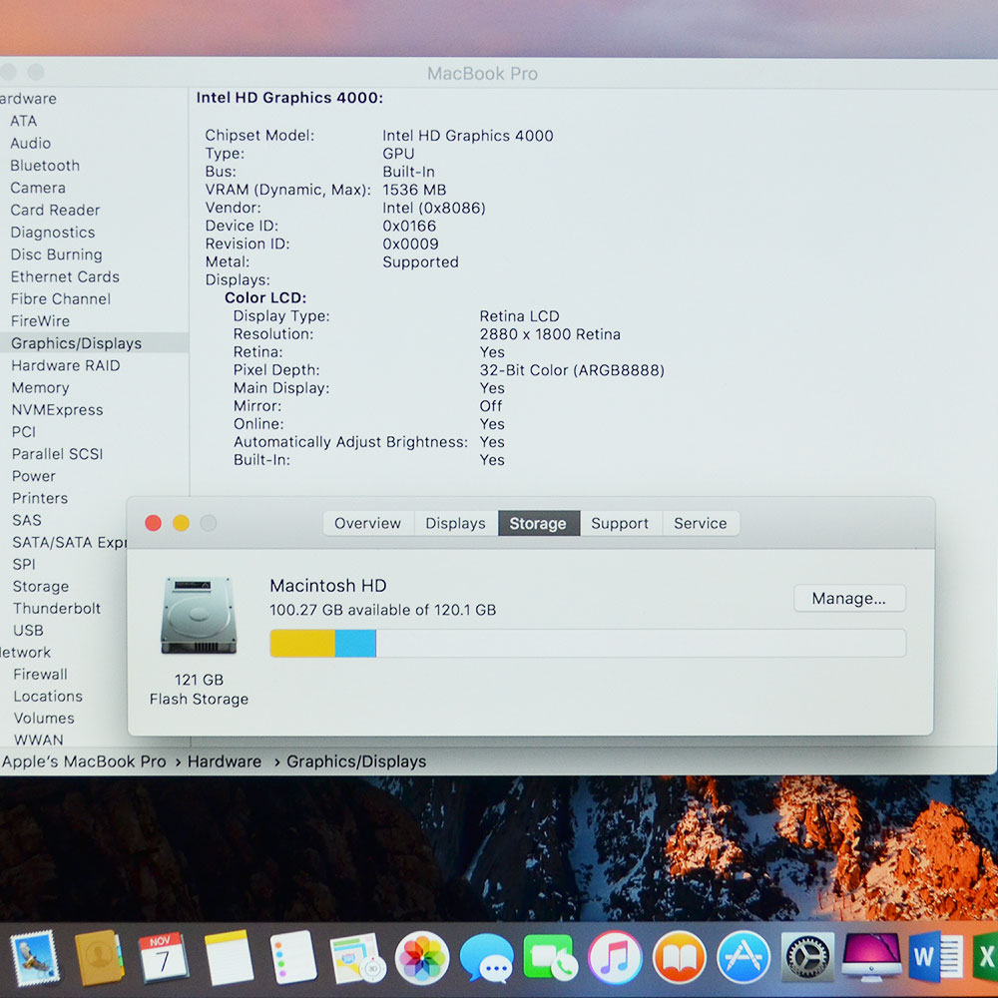Select SAS in the sidebar

click(x=27, y=521)
